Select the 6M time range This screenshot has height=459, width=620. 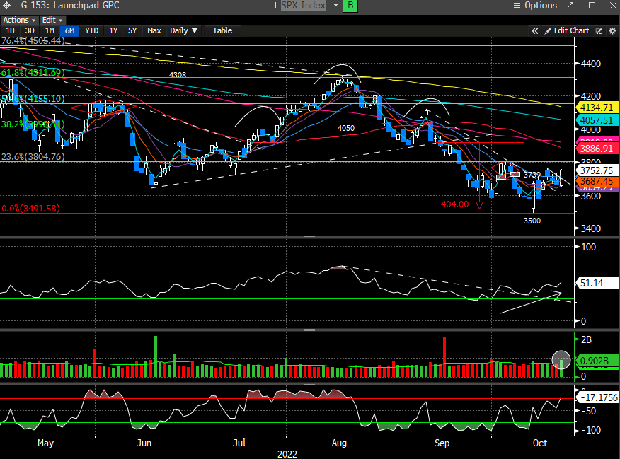[x=69, y=30]
